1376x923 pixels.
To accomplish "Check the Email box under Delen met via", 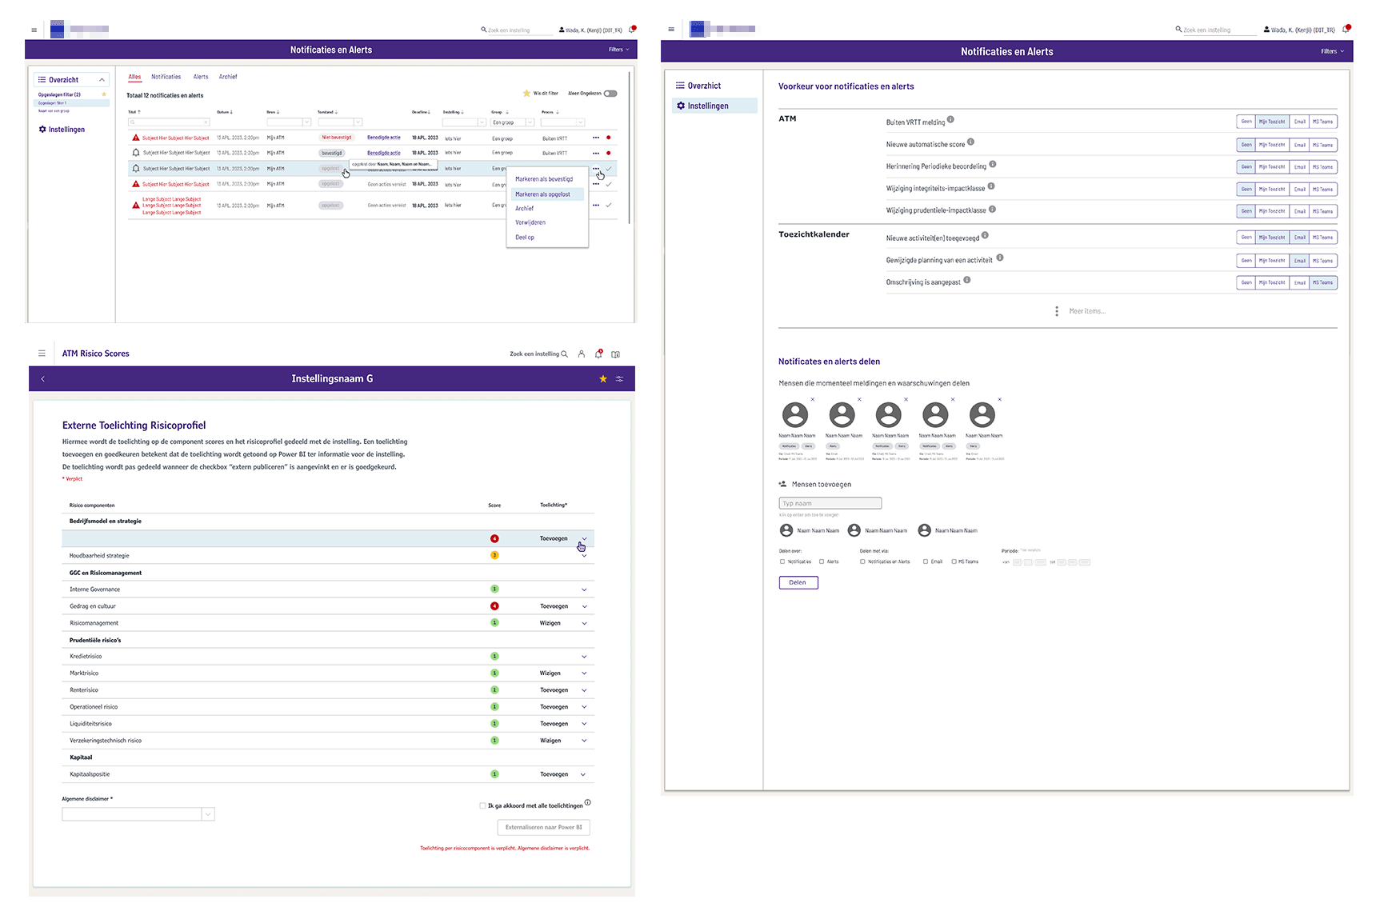I will 926,561.
